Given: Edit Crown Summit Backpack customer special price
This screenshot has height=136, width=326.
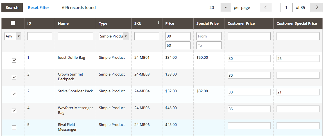Looking at the screenshot, I should pyautogui.click(x=298, y=75).
